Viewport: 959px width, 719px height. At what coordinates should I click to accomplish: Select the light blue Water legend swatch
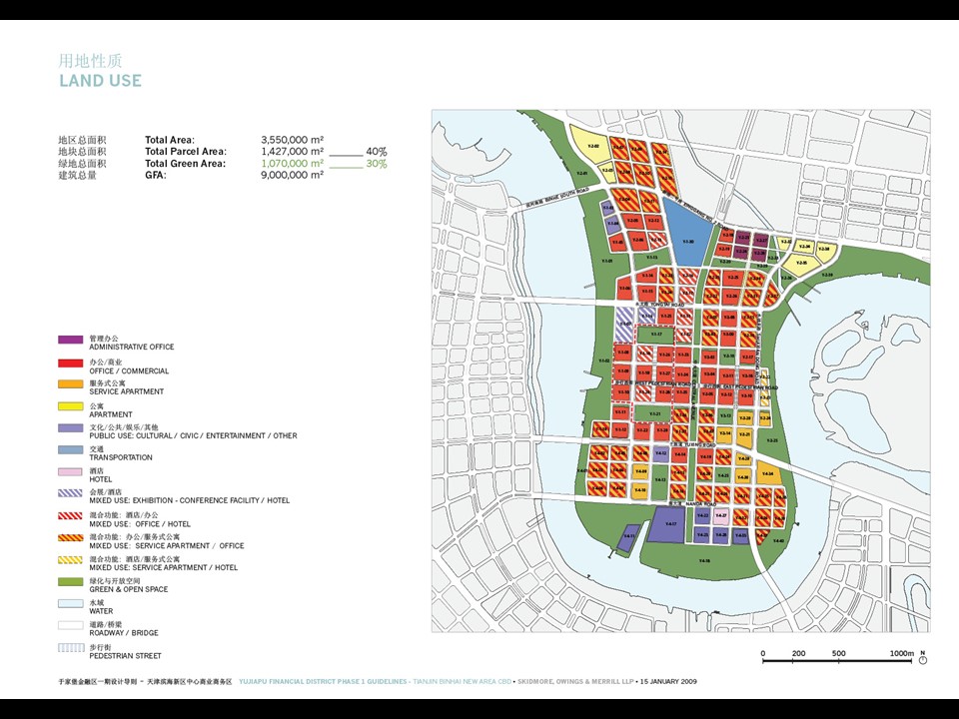pos(70,603)
